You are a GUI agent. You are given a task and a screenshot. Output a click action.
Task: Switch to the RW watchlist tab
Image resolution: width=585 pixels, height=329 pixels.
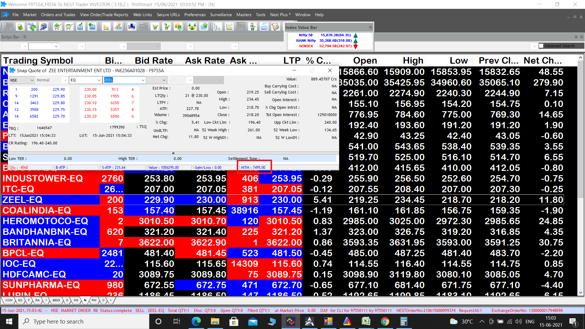click(x=94, y=300)
